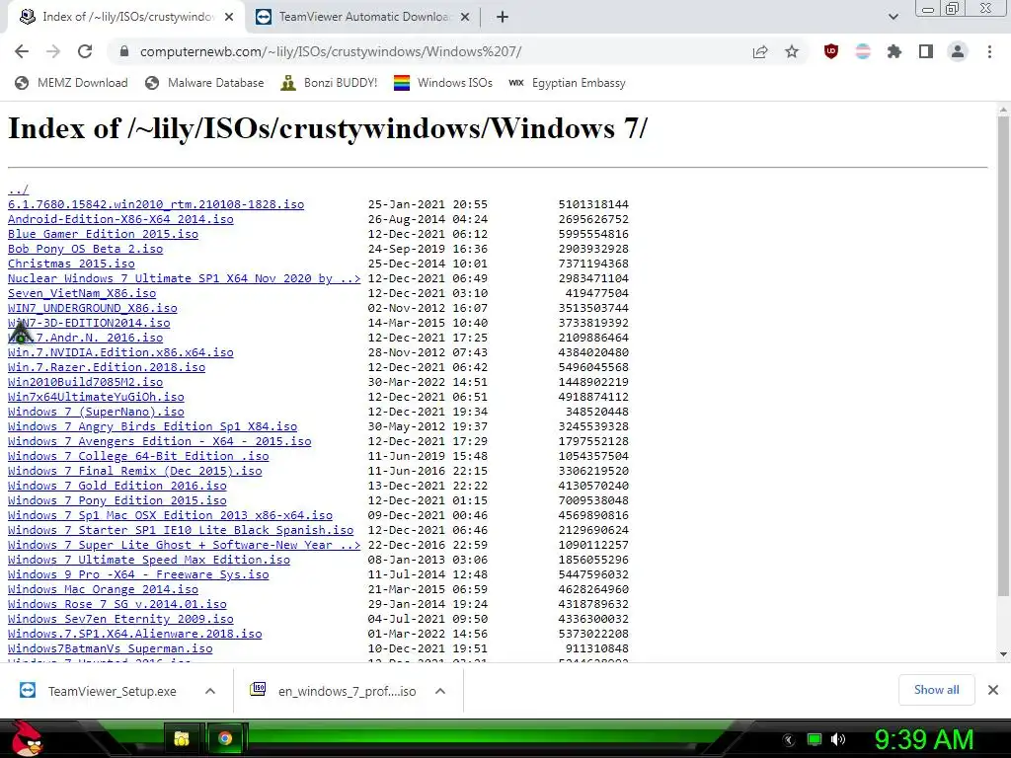
Task: Expand en_windows_7_prof iso download options
Action: point(440,691)
